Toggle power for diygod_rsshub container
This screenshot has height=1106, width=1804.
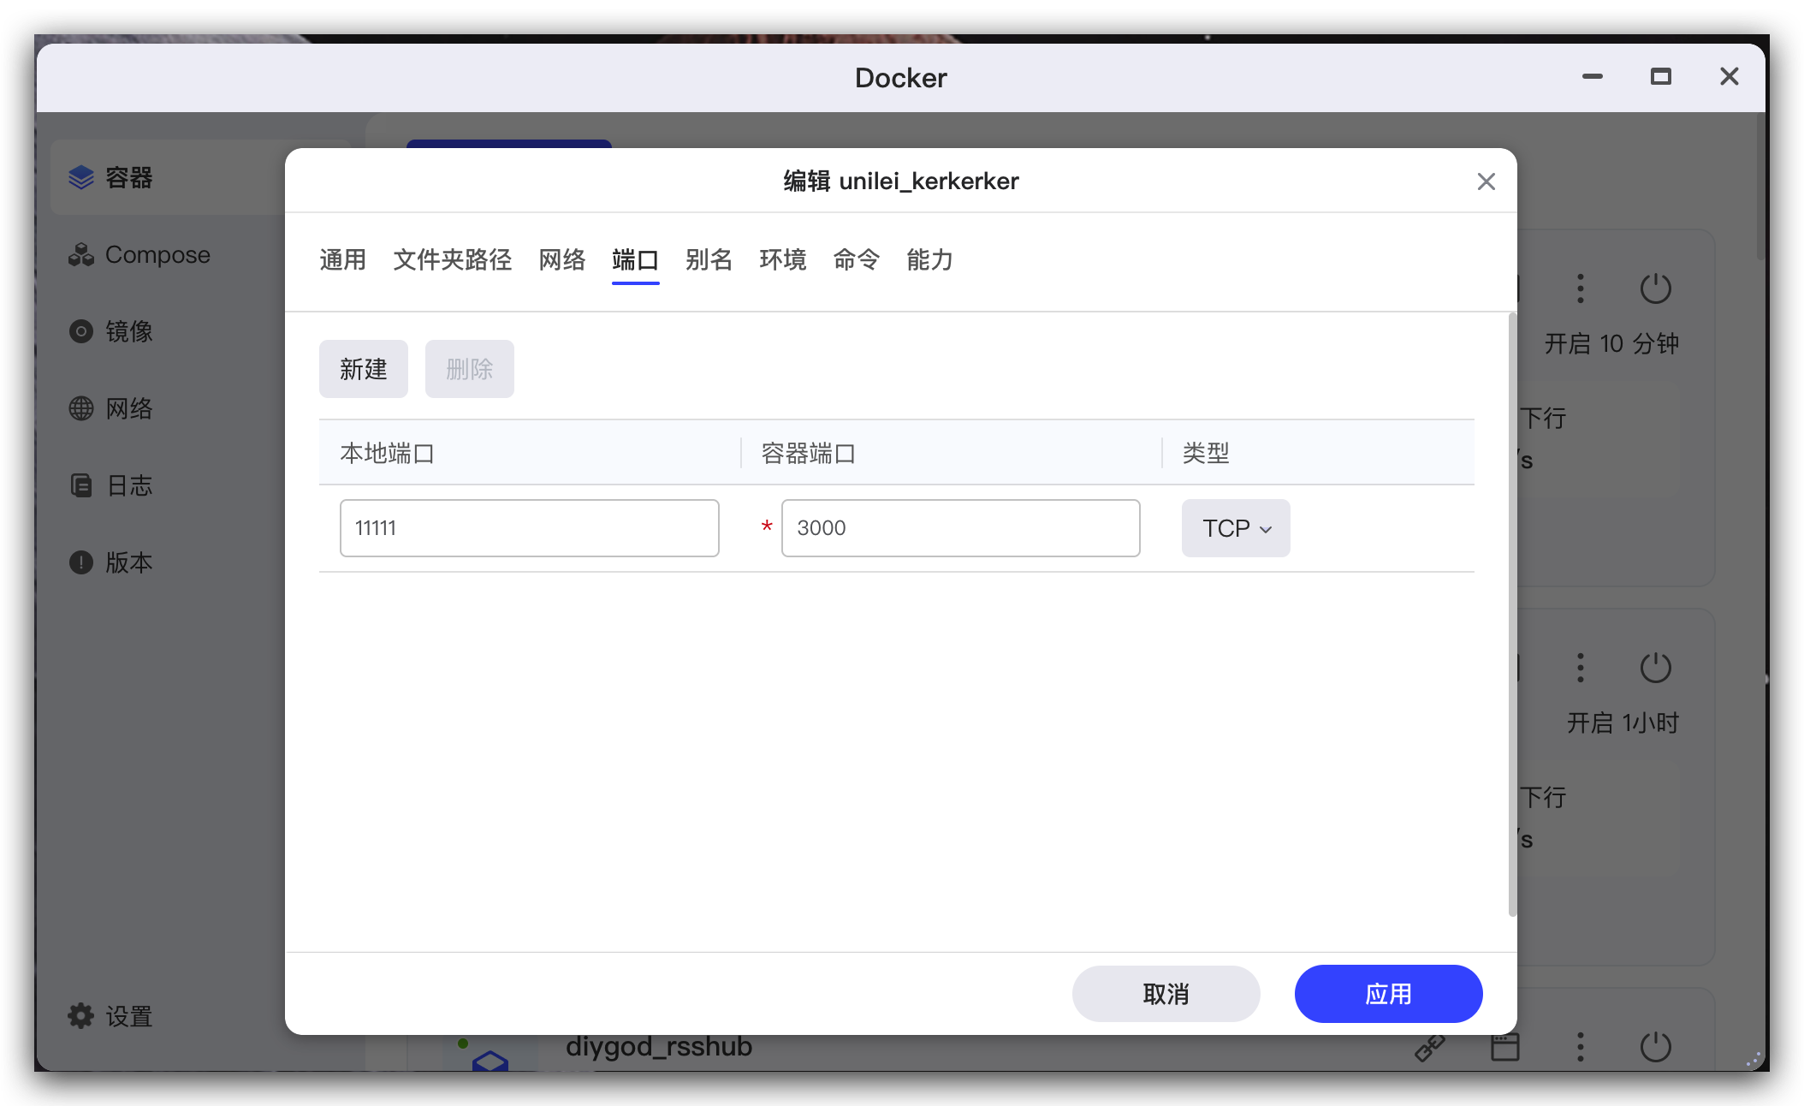coord(1655,1046)
